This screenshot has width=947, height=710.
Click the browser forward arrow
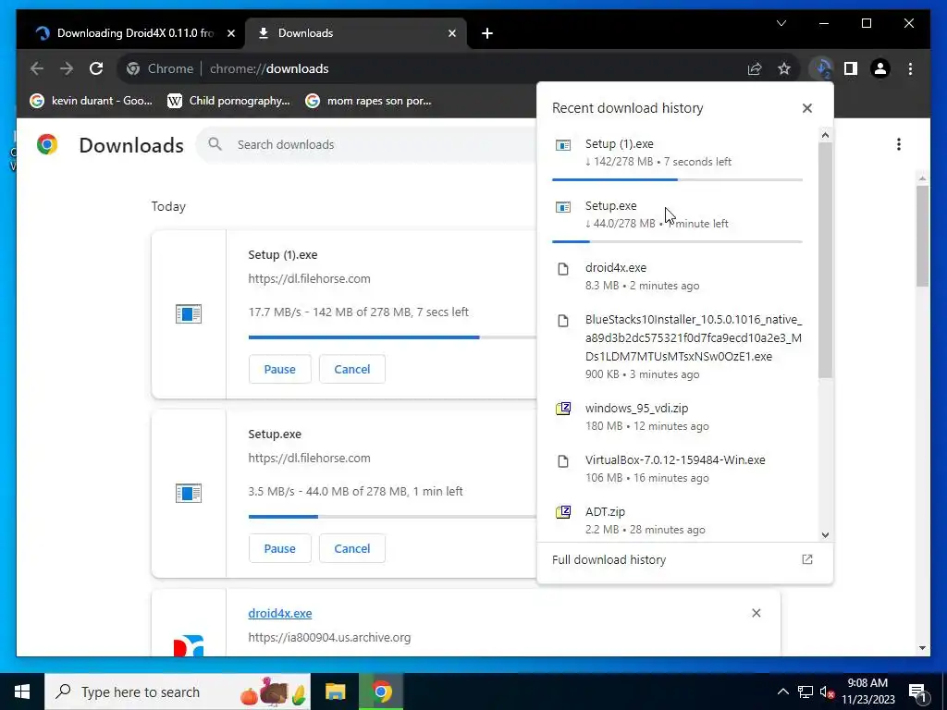coord(67,68)
